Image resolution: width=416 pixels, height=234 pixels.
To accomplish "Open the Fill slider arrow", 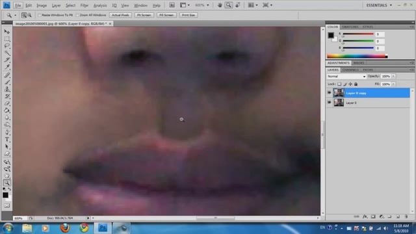I will (x=393, y=84).
